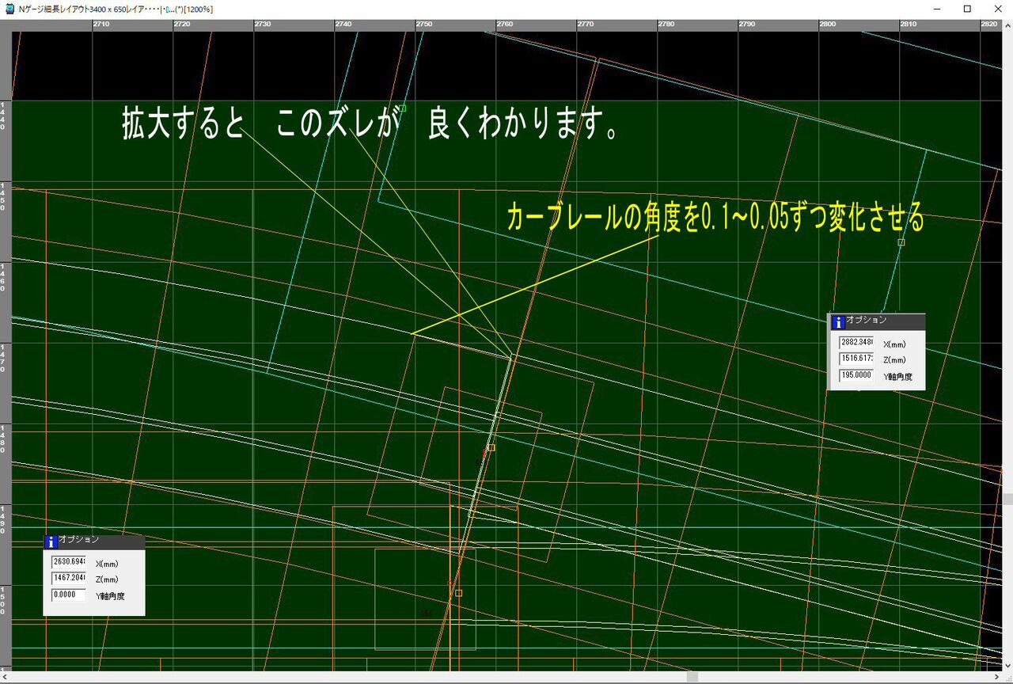
Task: Select the green handle on the cyan curve rightside
Action: click(901, 243)
